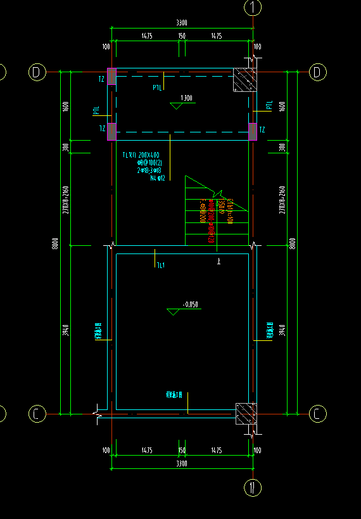Select the TL1 label below the stair
Screen dimensions: 361x519
point(160,265)
